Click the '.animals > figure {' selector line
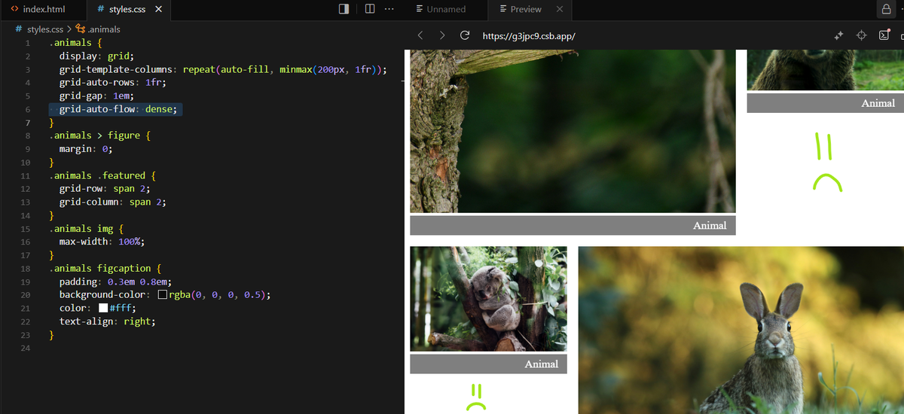 coord(100,135)
